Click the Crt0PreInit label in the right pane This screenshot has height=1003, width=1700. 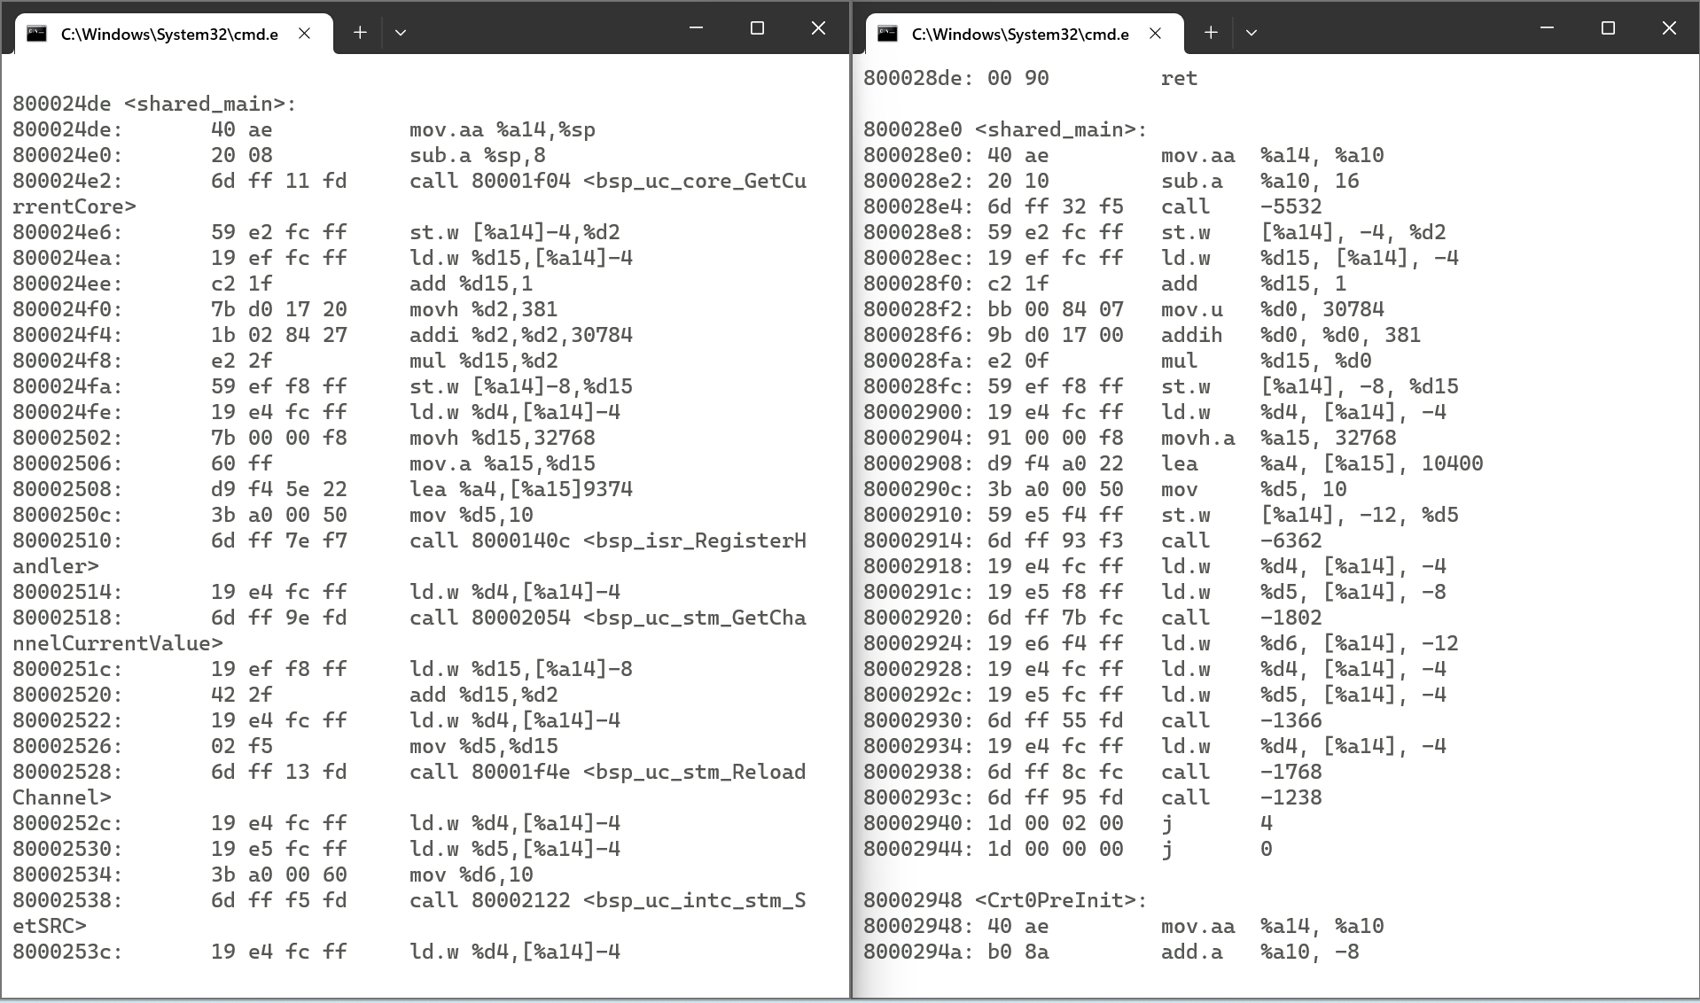(x=1005, y=899)
